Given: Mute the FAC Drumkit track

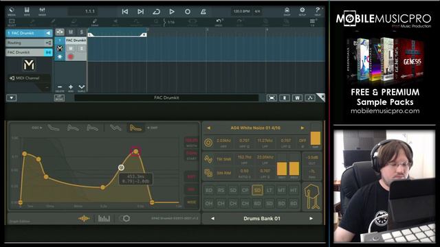Looking at the screenshot, I should (x=71, y=49).
